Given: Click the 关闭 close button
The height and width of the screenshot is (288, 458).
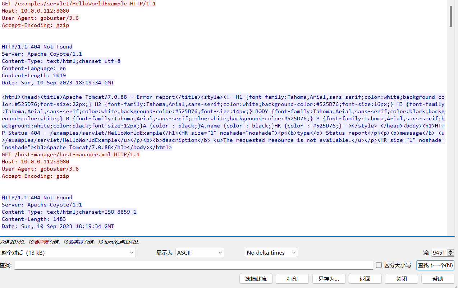Looking at the screenshot, I should click(402, 279).
